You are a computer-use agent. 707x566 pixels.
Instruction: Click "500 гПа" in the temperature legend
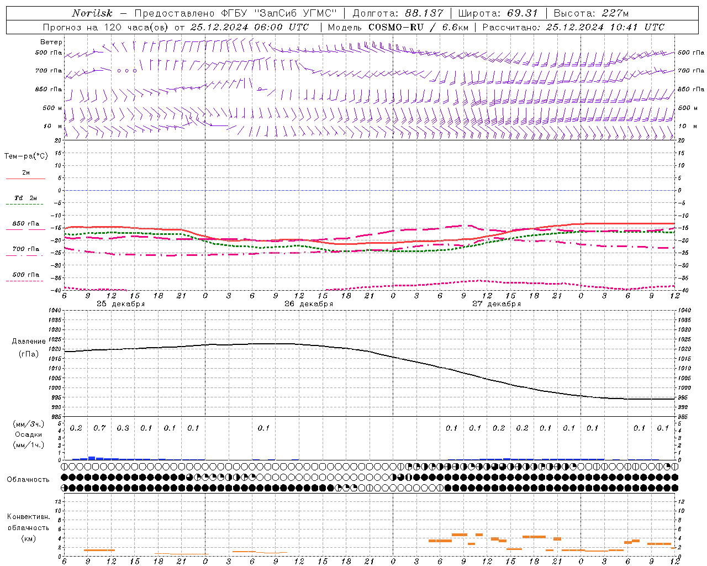coord(26,274)
